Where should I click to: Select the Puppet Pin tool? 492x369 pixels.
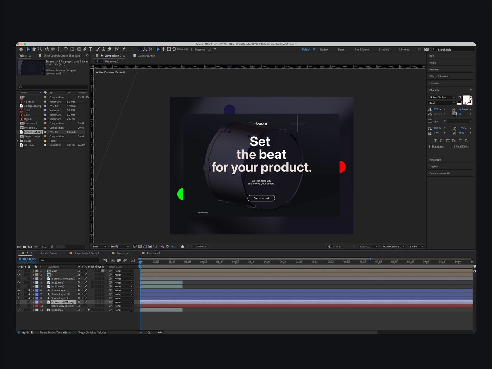(124, 49)
